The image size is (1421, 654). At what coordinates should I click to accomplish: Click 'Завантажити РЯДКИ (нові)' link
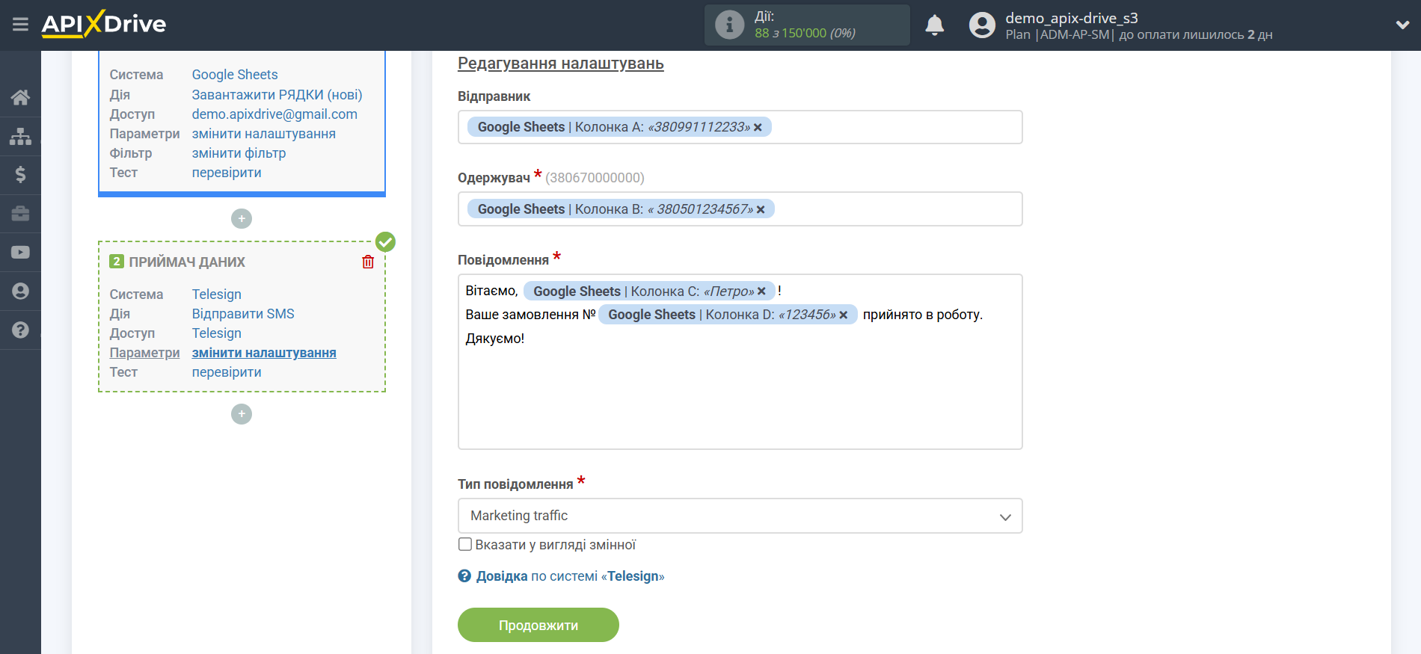tap(277, 95)
